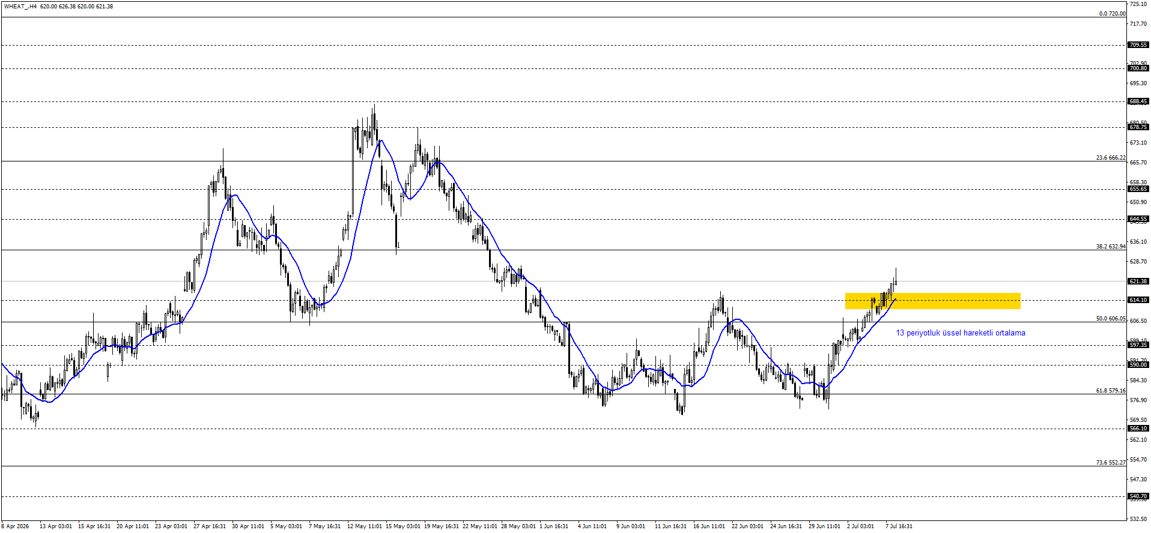Screen dimensions: 1151x533
Task: Click the Fibonacci label '73.6 552.27'
Action: [x=1111, y=463]
